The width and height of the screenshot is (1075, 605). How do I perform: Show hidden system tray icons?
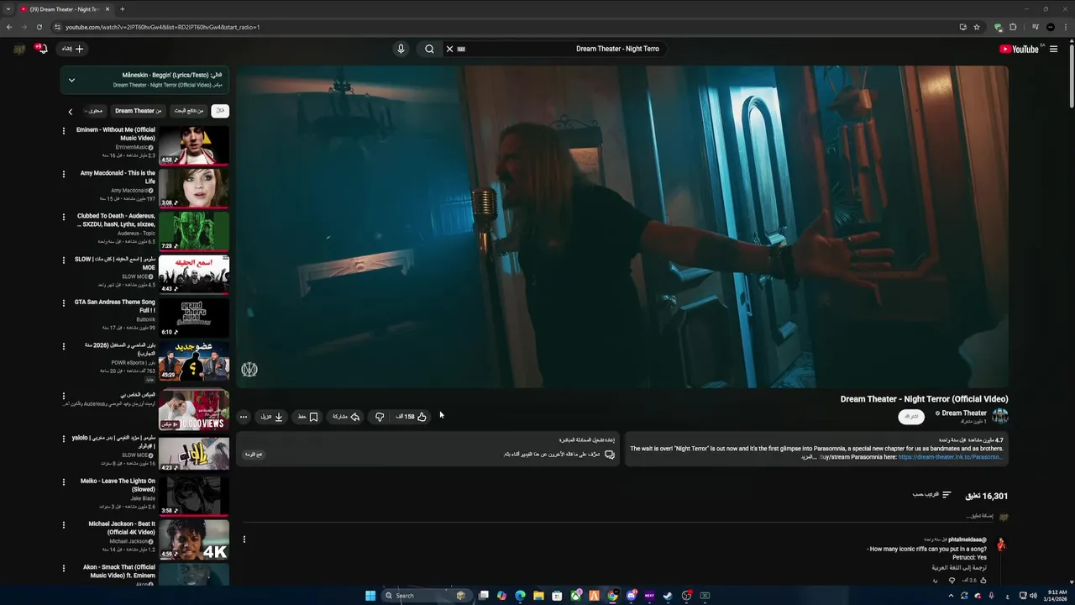click(x=952, y=596)
